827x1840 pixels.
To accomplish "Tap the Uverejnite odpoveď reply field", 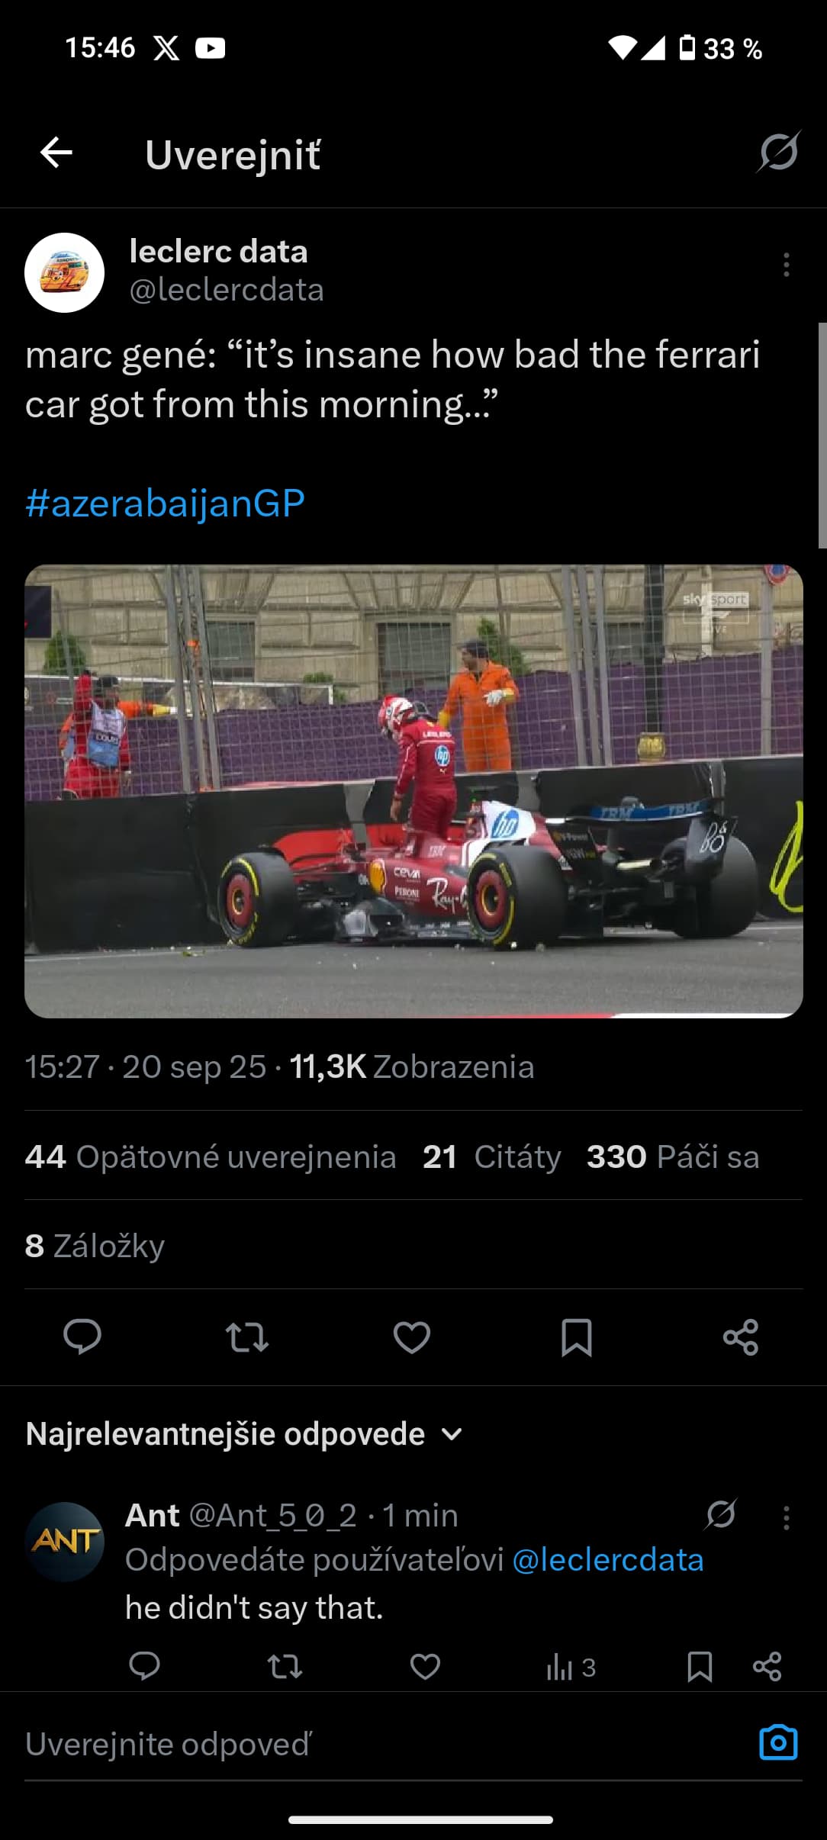I will (381, 1744).
